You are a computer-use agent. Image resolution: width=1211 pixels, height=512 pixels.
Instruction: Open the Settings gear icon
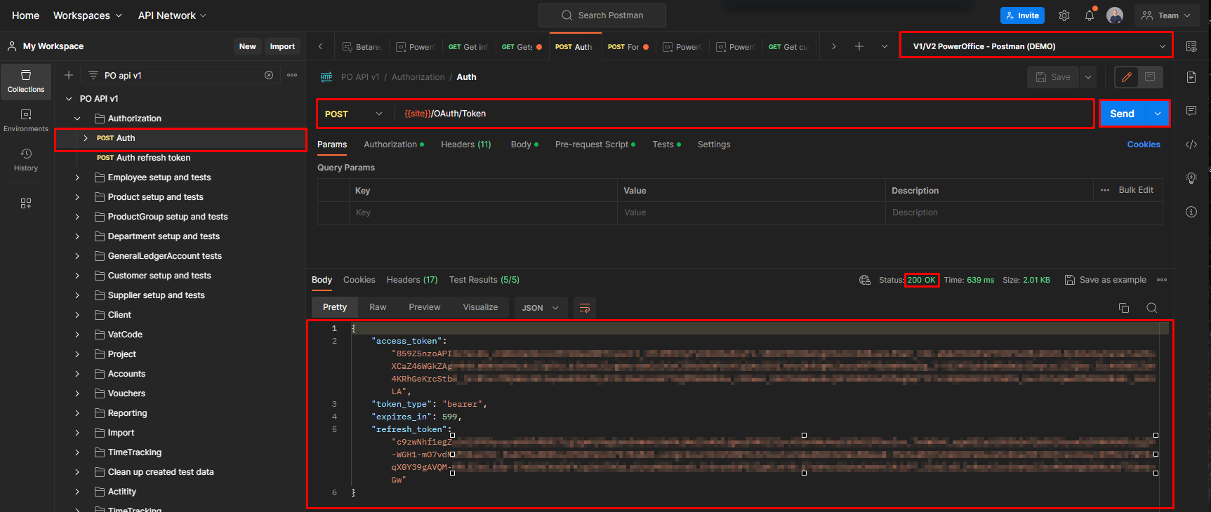tap(1064, 15)
